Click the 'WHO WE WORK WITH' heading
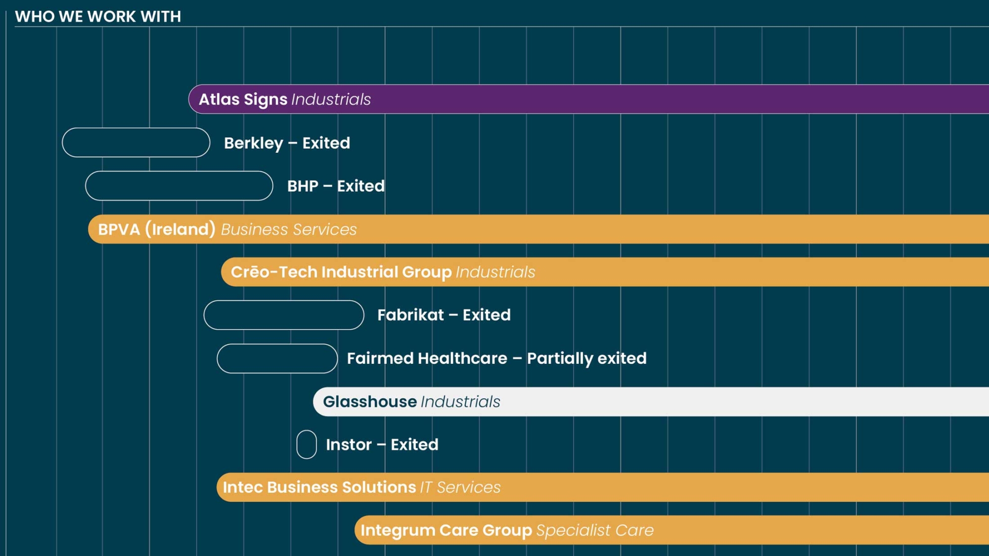Viewport: 989px width, 556px height. tap(98, 16)
